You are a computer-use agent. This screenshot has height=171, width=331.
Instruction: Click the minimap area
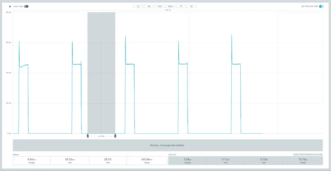[x=168, y=145]
